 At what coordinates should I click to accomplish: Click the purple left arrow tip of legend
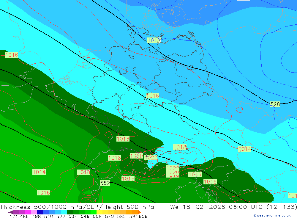[x=11, y=212]
